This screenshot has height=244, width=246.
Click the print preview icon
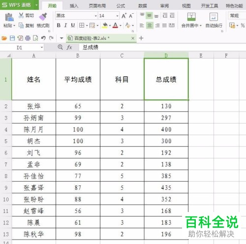[35, 38]
